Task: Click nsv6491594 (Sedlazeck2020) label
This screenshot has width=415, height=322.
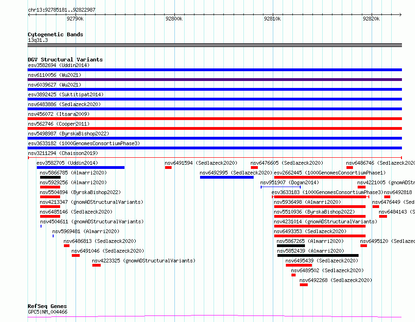Action: (x=201, y=163)
